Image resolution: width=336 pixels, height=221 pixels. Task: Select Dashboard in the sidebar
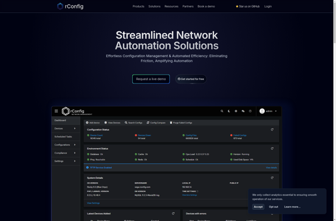(66, 121)
